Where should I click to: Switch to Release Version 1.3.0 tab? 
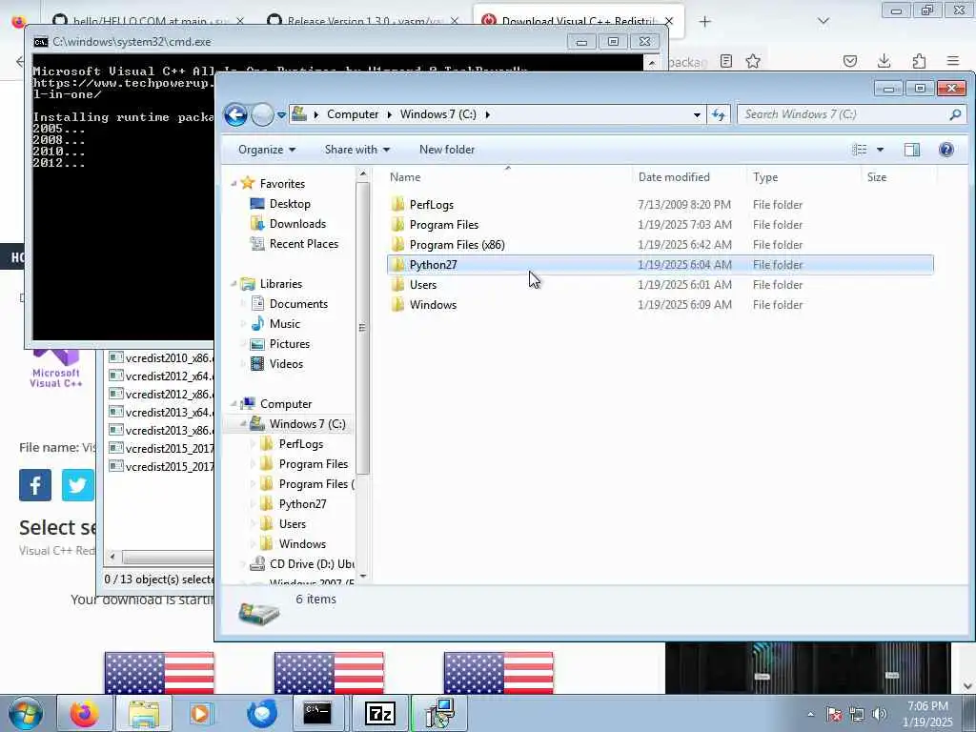click(x=363, y=21)
